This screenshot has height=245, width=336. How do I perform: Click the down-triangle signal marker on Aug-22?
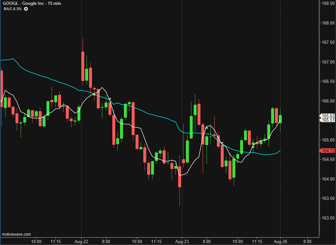click(110, 99)
